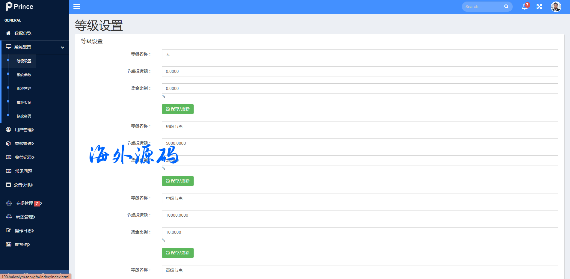Expand the 用户管理 menu
Screen dimensions: 570x279
(x=24, y=130)
